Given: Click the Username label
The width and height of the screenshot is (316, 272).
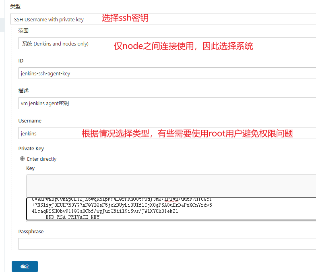Looking at the screenshot, I should (x=30, y=120).
